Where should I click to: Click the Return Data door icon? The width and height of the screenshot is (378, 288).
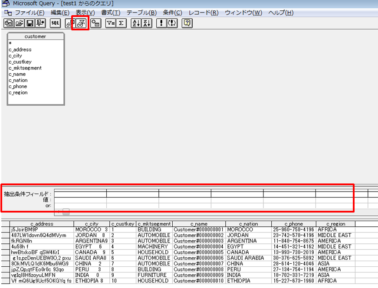coord(40,23)
